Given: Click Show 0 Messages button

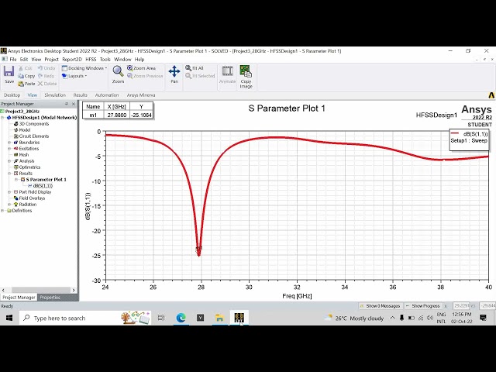Looking at the screenshot, I should pos(381,306).
